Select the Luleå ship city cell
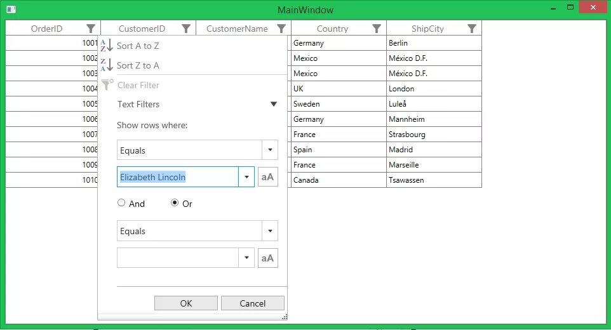The height and width of the screenshot is (330, 611). coord(434,103)
